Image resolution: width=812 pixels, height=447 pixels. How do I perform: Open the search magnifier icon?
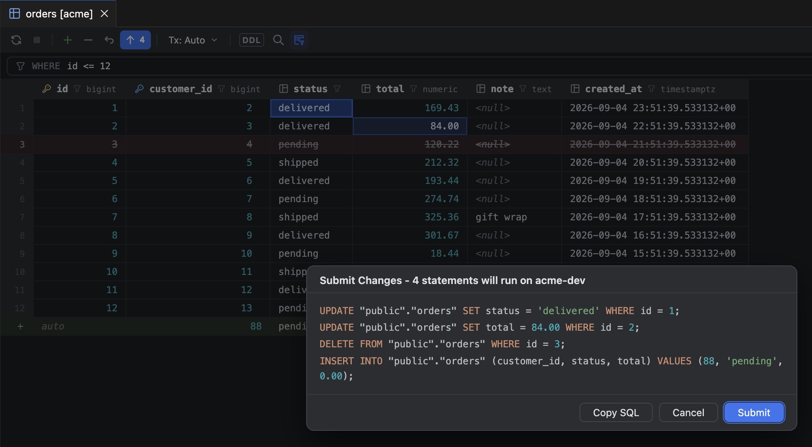point(278,40)
